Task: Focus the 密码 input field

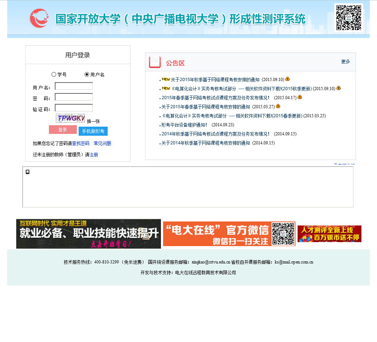Action: point(74,97)
